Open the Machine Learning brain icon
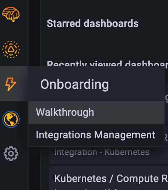 point(11,15)
